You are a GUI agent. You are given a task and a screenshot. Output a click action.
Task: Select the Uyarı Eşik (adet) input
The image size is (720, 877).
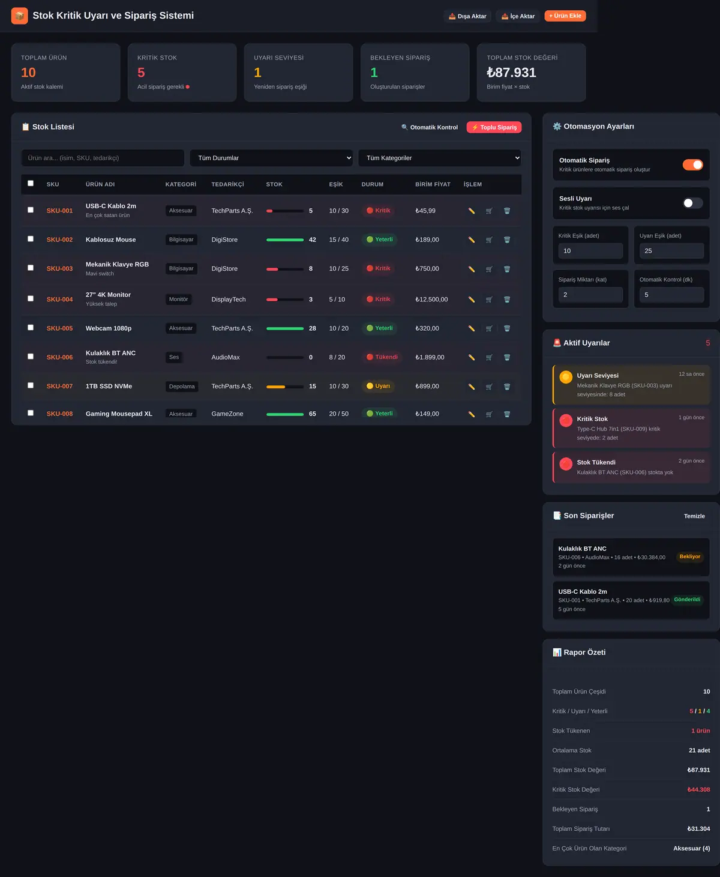671,251
